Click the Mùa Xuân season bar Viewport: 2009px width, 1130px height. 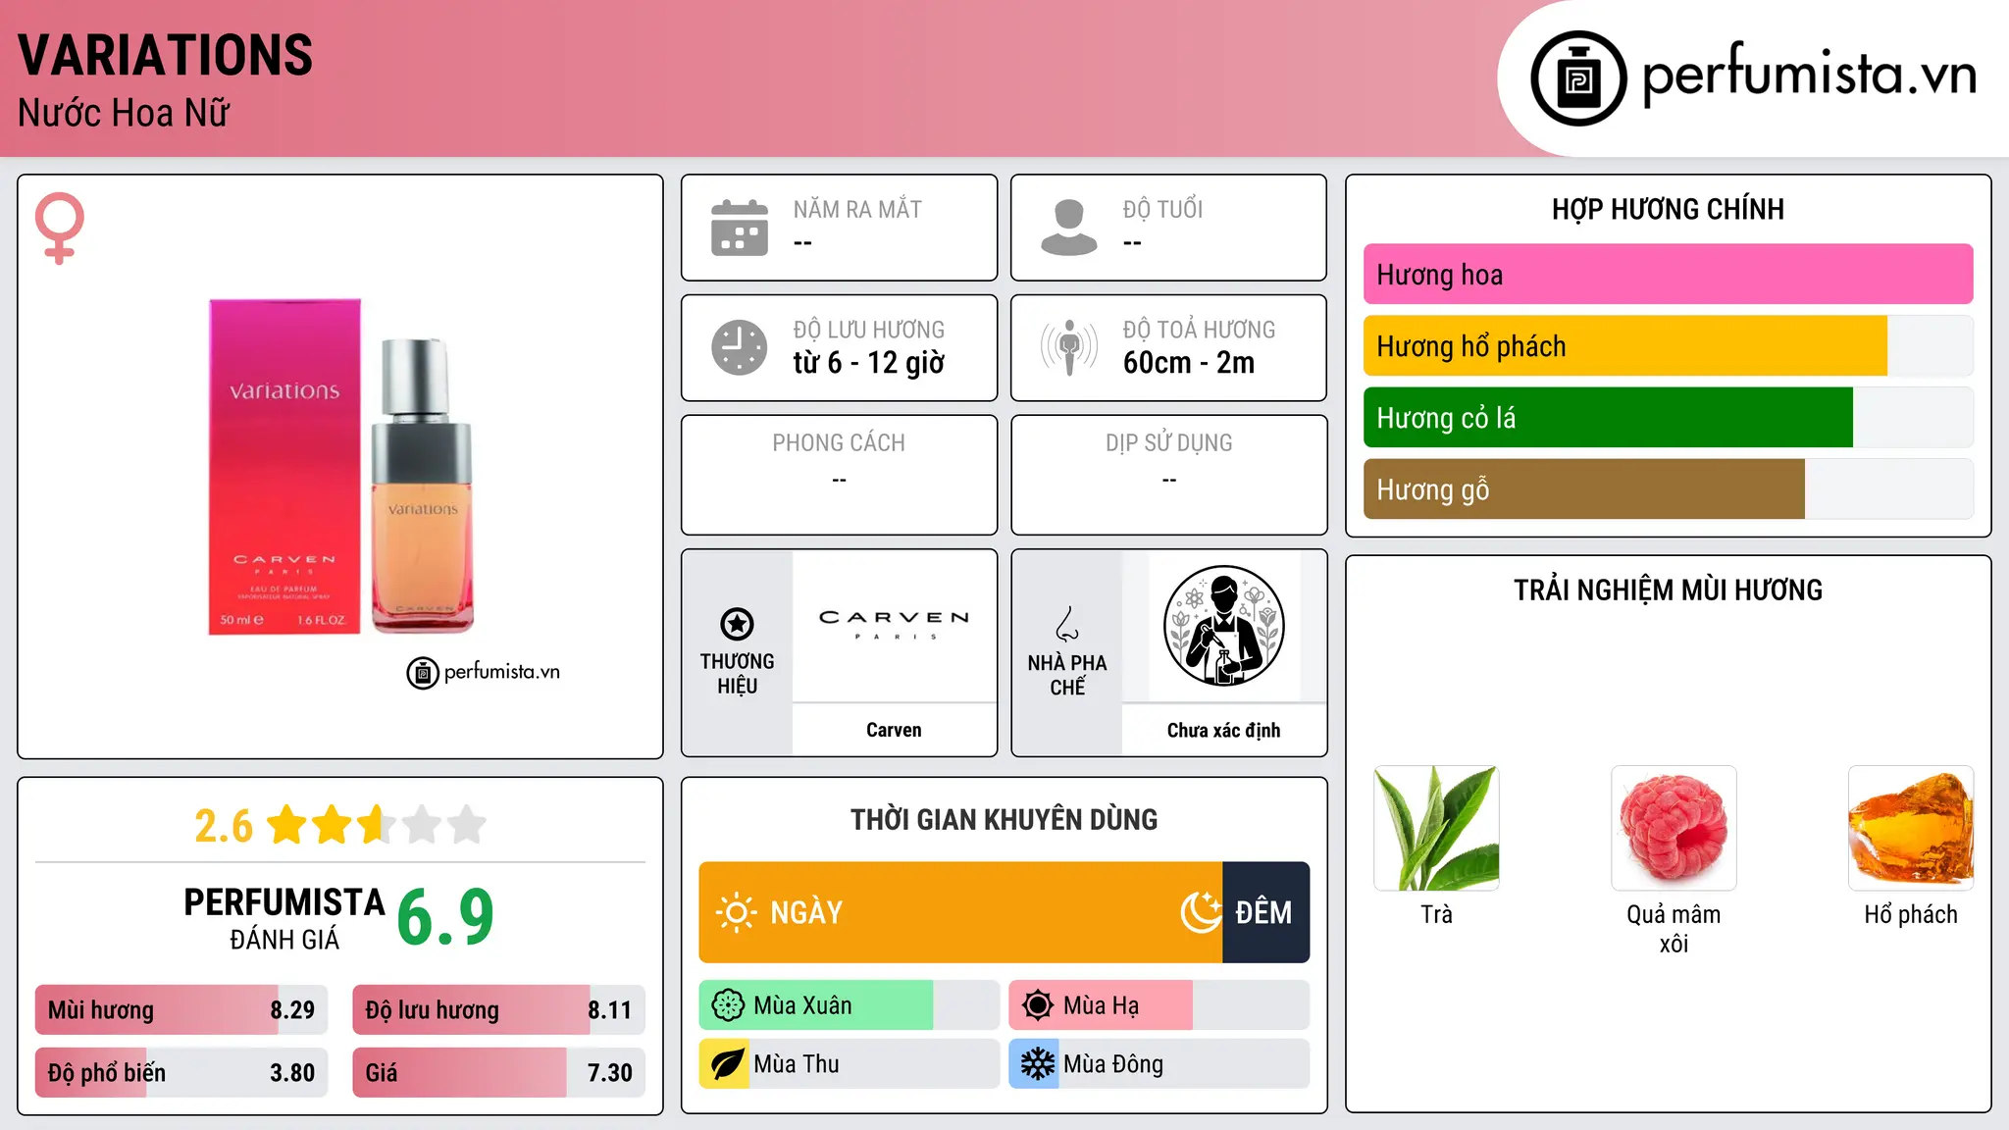[x=849, y=1005]
